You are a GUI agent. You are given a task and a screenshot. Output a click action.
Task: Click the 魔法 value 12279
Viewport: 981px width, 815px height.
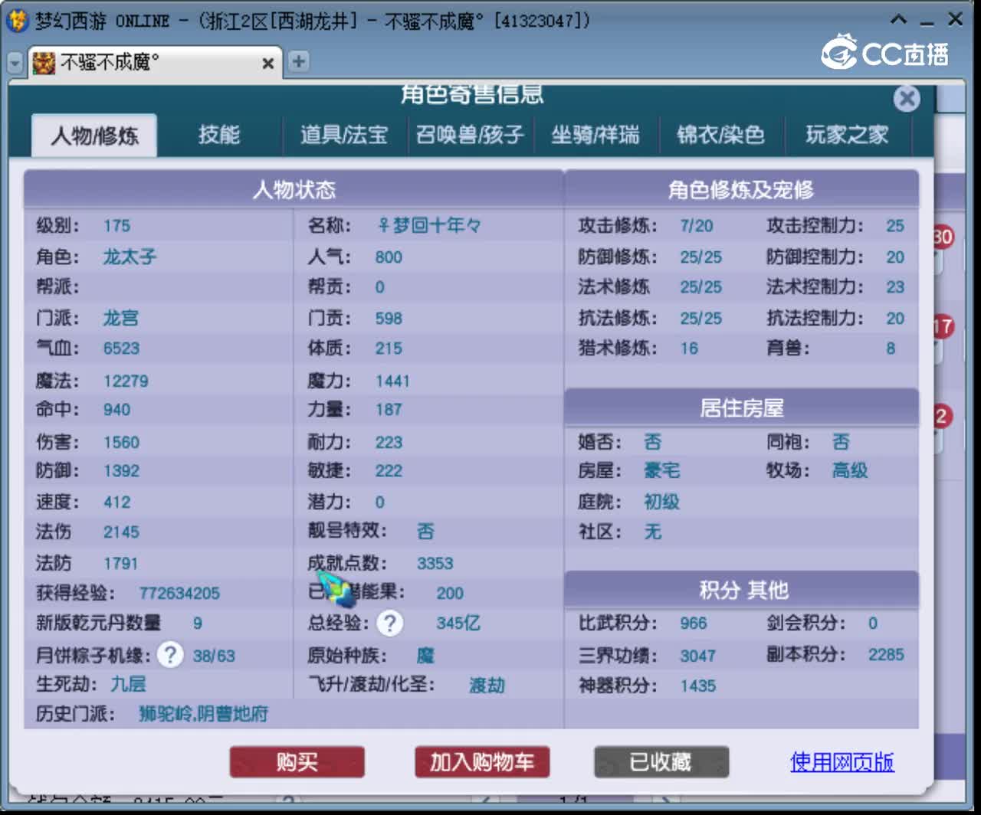[x=126, y=381]
